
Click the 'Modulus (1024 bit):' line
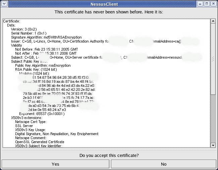34,74
